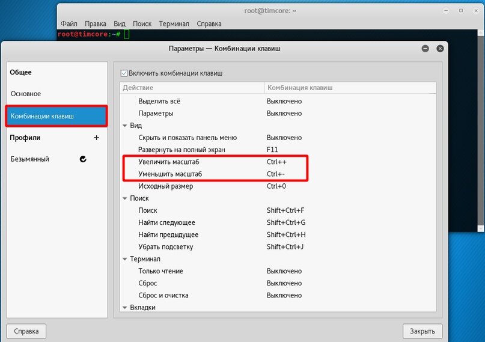Image resolution: width=485 pixels, height=342 pixels.
Task: Open the Справка menu in terminal
Action: [x=209, y=24]
